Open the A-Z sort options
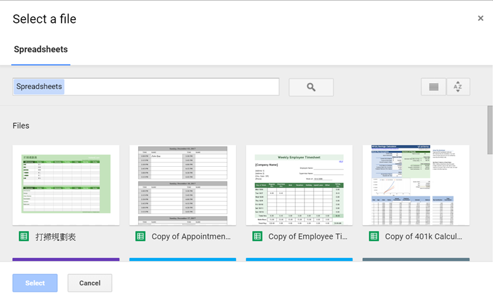 458,87
